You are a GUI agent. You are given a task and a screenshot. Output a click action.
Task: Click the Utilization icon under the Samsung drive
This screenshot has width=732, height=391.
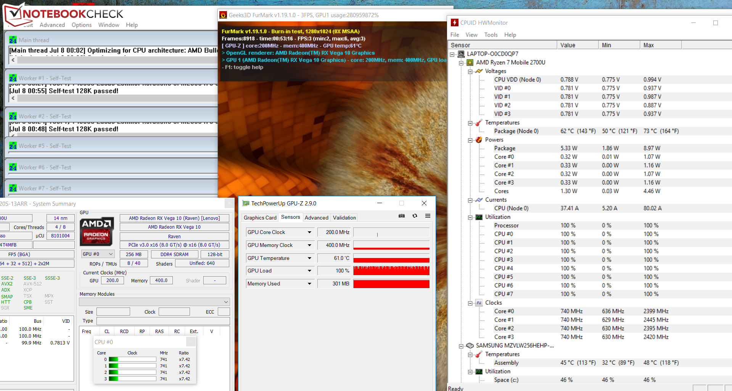click(x=479, y=372)
